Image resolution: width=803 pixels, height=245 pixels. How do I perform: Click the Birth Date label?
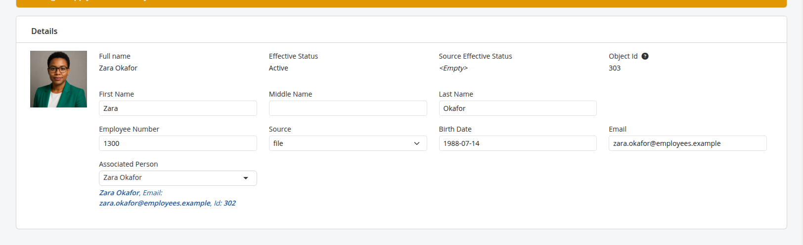click(x=455, y=129)
